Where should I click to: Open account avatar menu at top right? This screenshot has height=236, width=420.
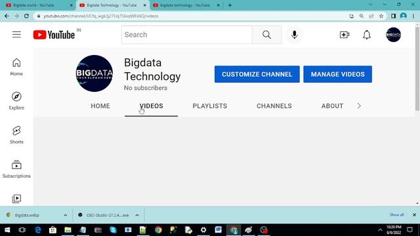(393, 35)
